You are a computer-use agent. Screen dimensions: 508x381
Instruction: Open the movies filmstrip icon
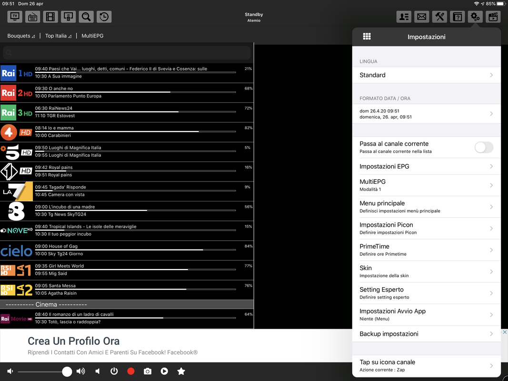coord(50,17)
